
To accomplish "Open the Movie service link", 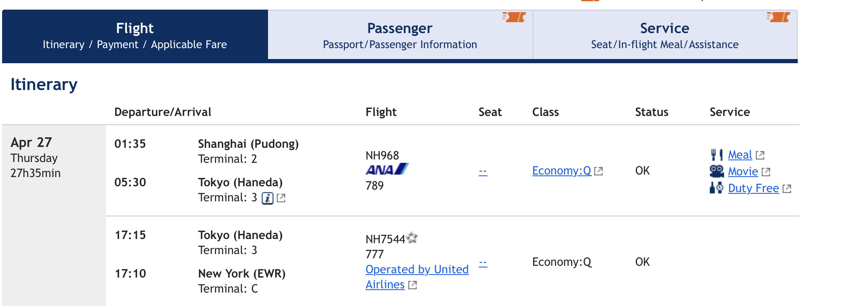I will pyautogui.click(x=743, y=172).
